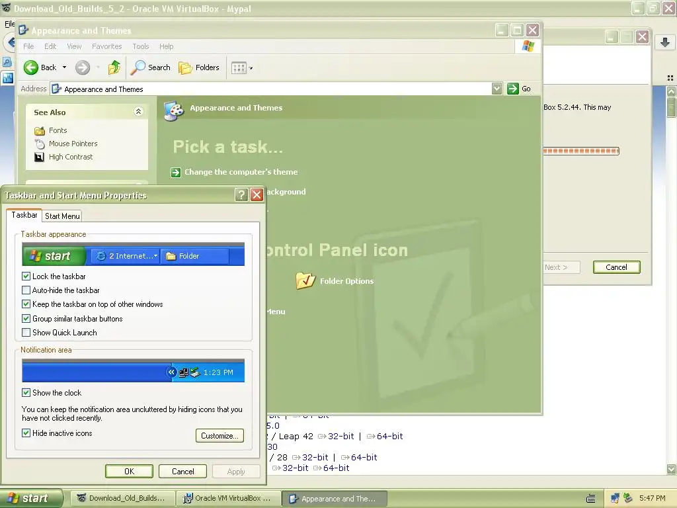Open the Address bar dropdown arrow
The width and height of the screenshot is (677, 508).
click(x=497, y=89)
